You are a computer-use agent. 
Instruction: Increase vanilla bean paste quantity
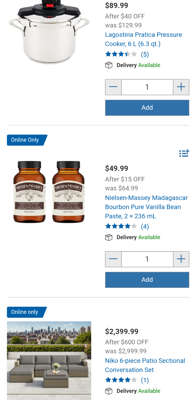(181, 259)
